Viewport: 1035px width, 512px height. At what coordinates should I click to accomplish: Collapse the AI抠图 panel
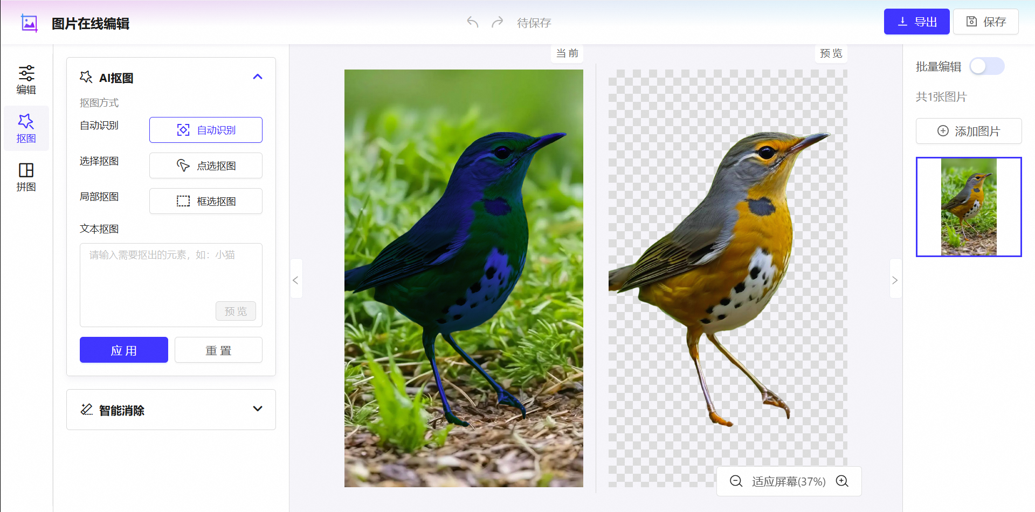pyautogui.click(x=258, y=77)
